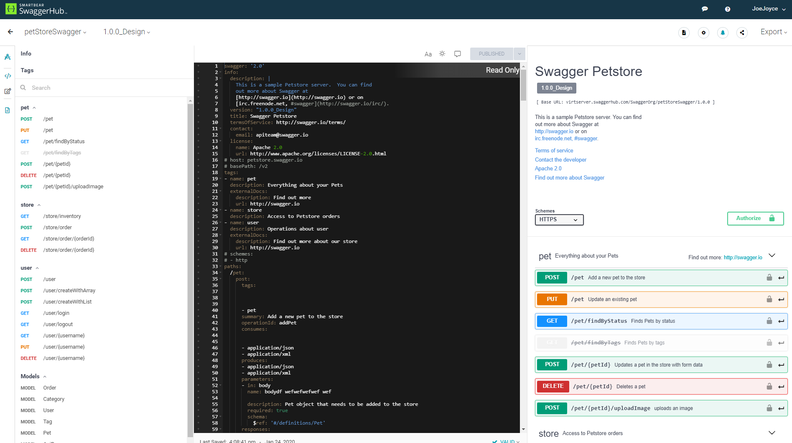Open comments via the speech bubble icon
Screen dimensions: 792x443
(457, 53)
